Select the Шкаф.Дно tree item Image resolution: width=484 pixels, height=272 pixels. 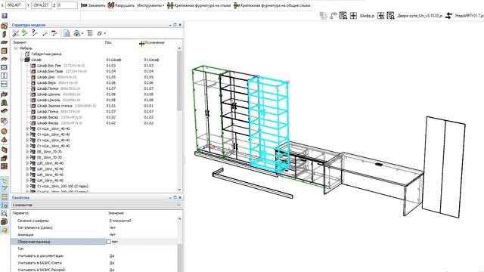pos(46,77)
